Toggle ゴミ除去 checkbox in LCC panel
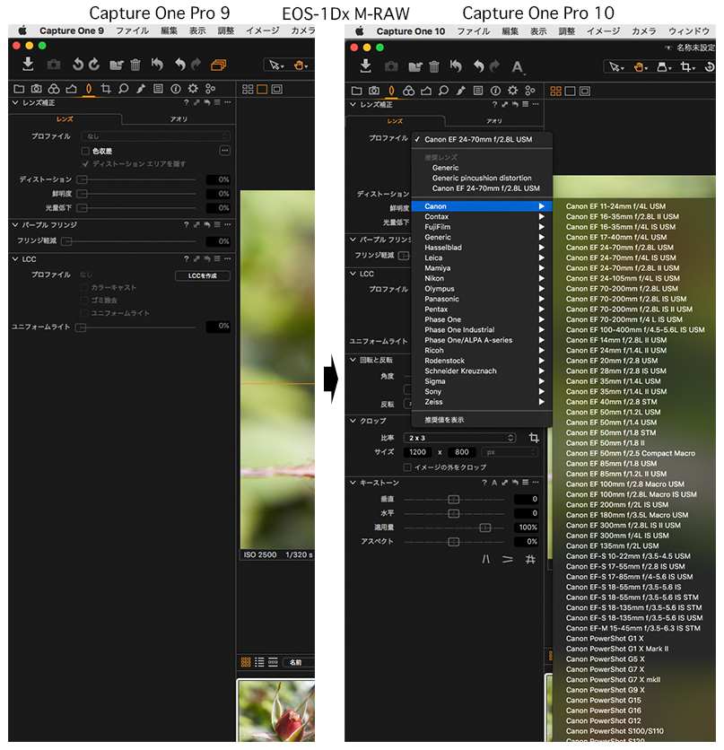724x750 pixels. (84, 301)
